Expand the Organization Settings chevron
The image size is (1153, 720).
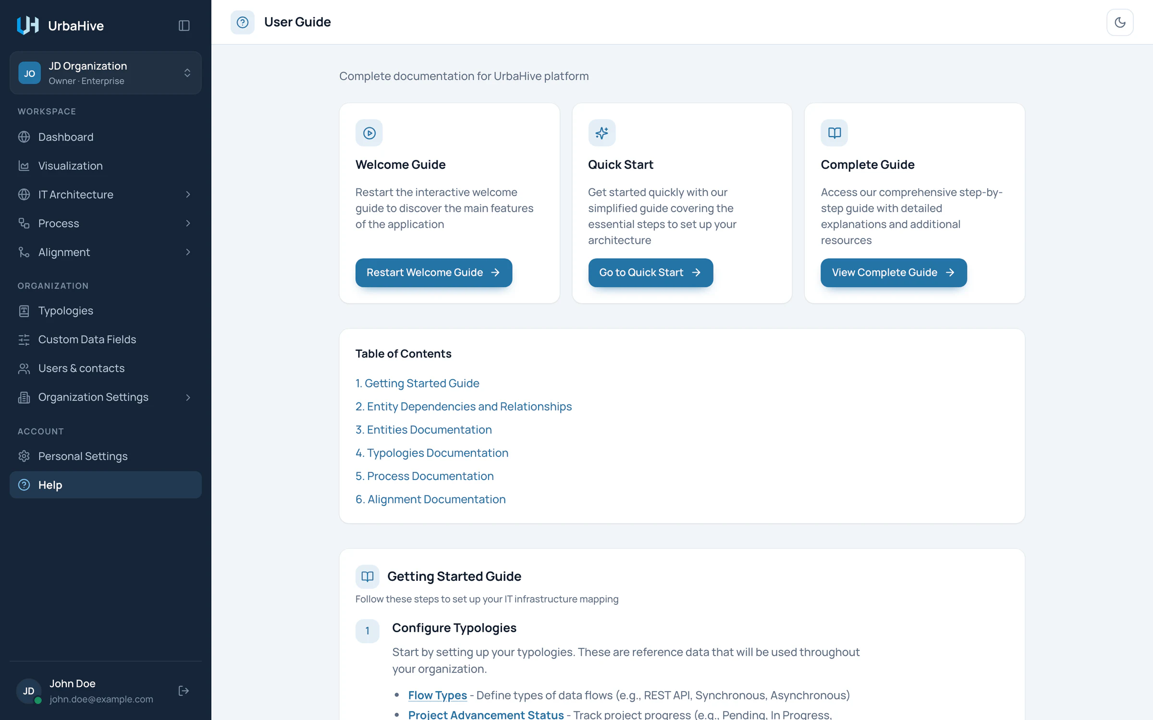pos(188,397)
